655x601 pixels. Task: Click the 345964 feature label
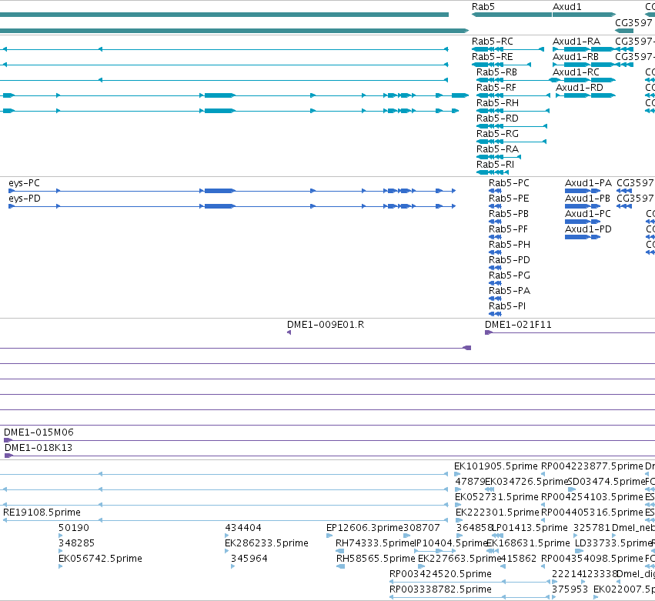249,559
